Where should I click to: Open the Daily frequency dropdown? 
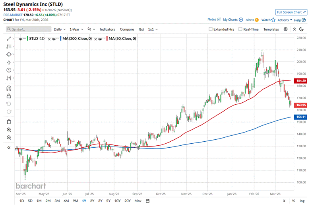[60, 29]
